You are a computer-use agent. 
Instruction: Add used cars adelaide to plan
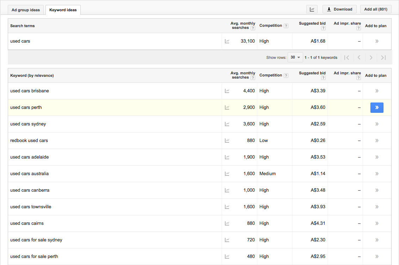click(x=376, y=157)
